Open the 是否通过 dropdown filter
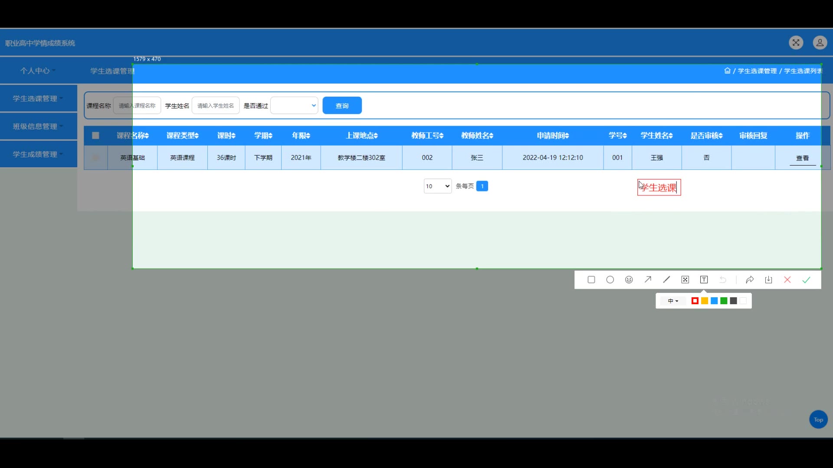 pos(294,106)
